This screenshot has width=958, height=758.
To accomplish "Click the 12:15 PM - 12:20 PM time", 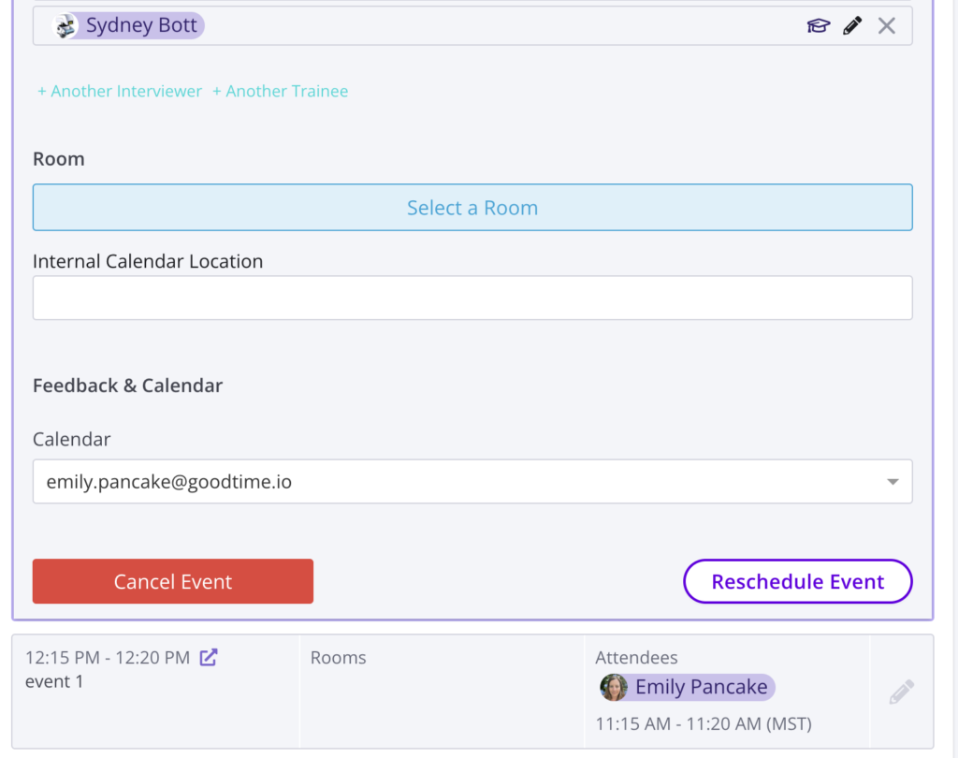I will [x=108, y=658].
